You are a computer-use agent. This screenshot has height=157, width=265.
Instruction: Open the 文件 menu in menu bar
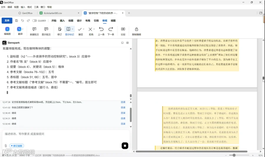coord(3,7)
